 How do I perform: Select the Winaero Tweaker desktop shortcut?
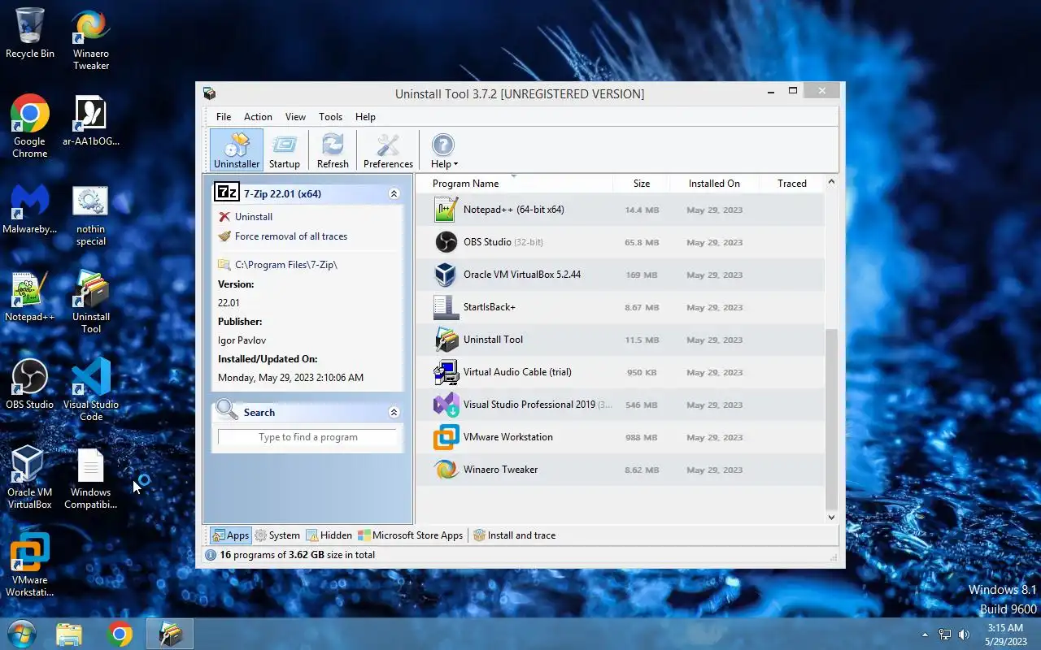91,40
